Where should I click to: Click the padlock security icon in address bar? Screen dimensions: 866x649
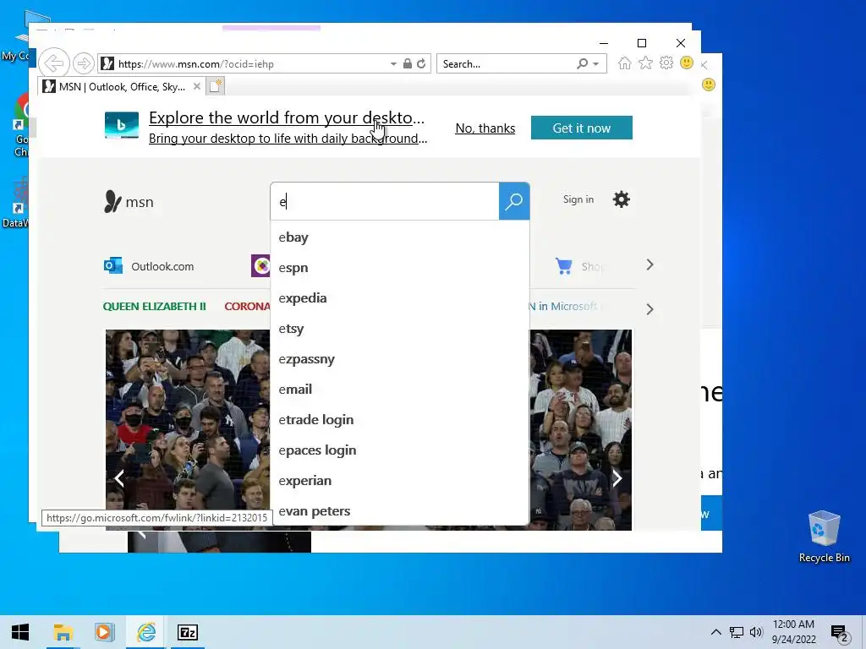(407, 63)
